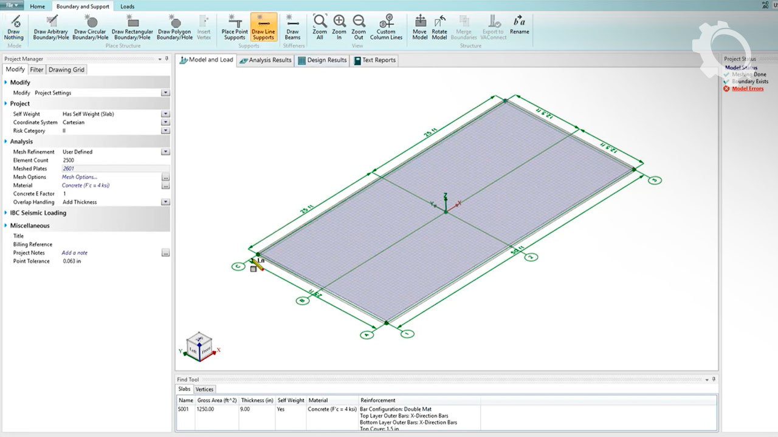Collapse the IBC Seismic Loading section

click(x=6, y=213)
